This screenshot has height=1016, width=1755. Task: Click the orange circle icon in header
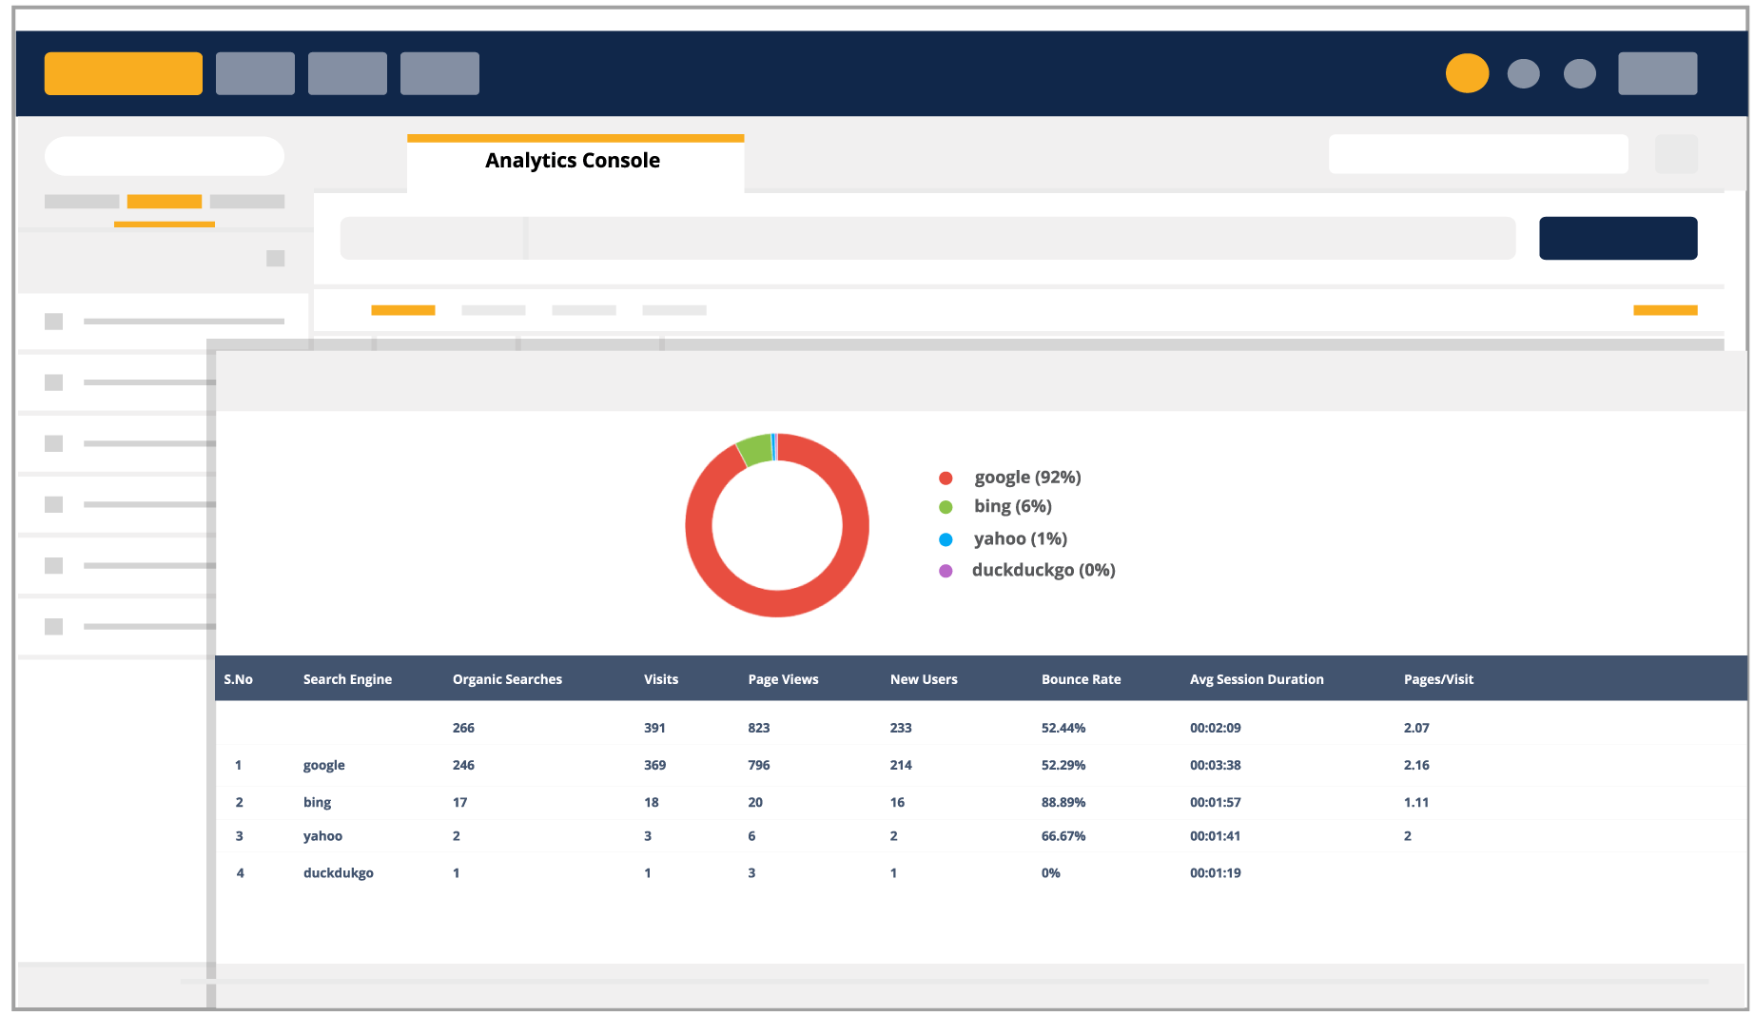pyautogui.click(x=1467, y=73)
